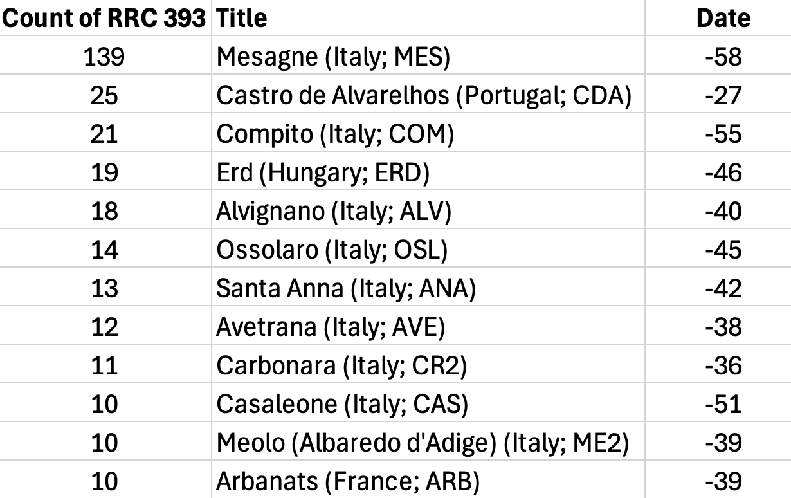Click the date cell showing -38

pos(723,327)
